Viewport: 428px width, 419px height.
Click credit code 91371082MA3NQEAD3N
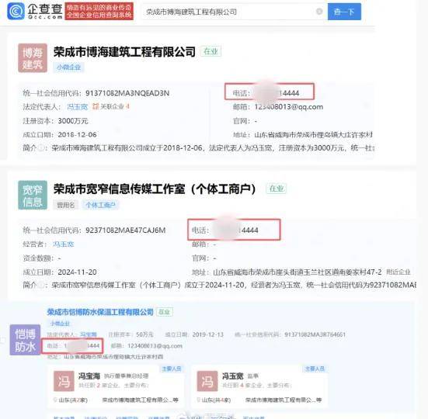127,93
